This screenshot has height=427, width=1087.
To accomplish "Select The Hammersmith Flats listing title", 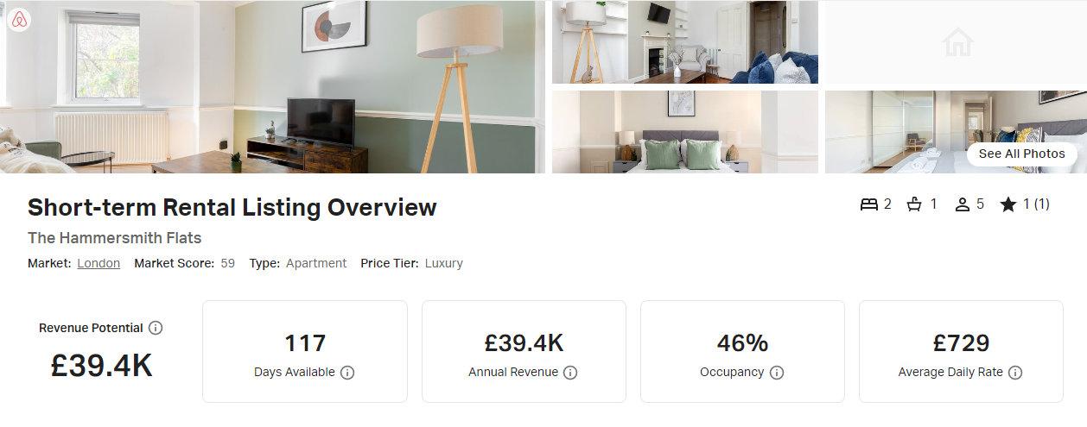I will coord(114,237).
